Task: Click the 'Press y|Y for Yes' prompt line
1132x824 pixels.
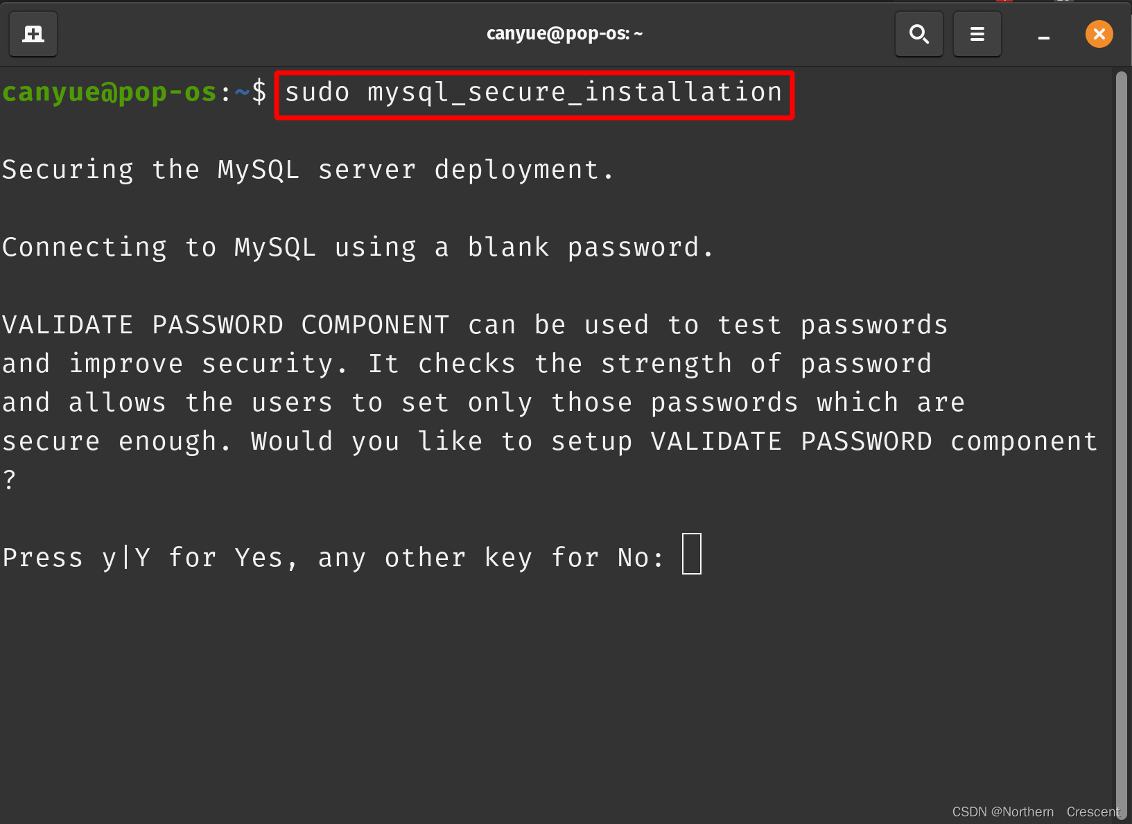Action: point(333,558)
